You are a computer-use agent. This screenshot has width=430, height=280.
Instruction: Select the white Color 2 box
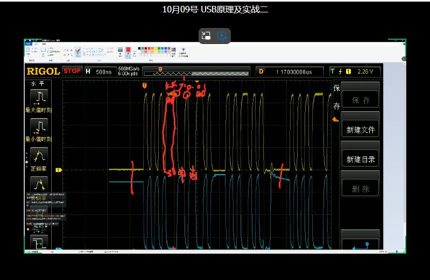coord(134,50)
